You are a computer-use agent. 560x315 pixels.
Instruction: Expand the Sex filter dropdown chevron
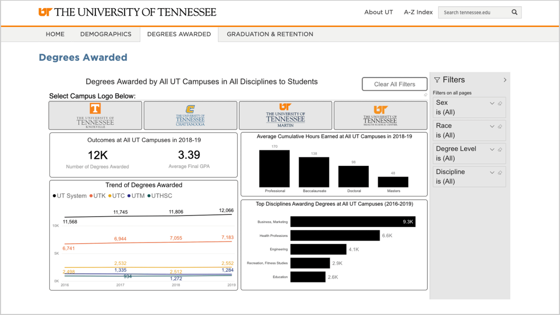click(492, 103)
